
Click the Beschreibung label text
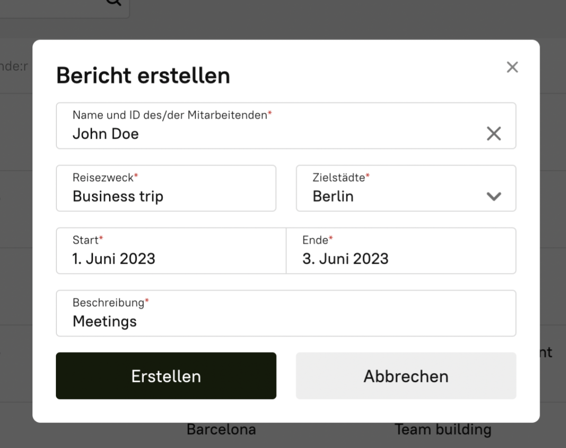[x=109, y=303]
